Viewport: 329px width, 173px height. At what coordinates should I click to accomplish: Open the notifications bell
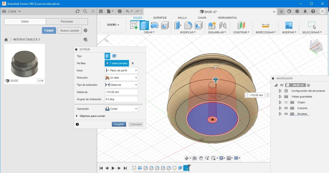(305, 11)
